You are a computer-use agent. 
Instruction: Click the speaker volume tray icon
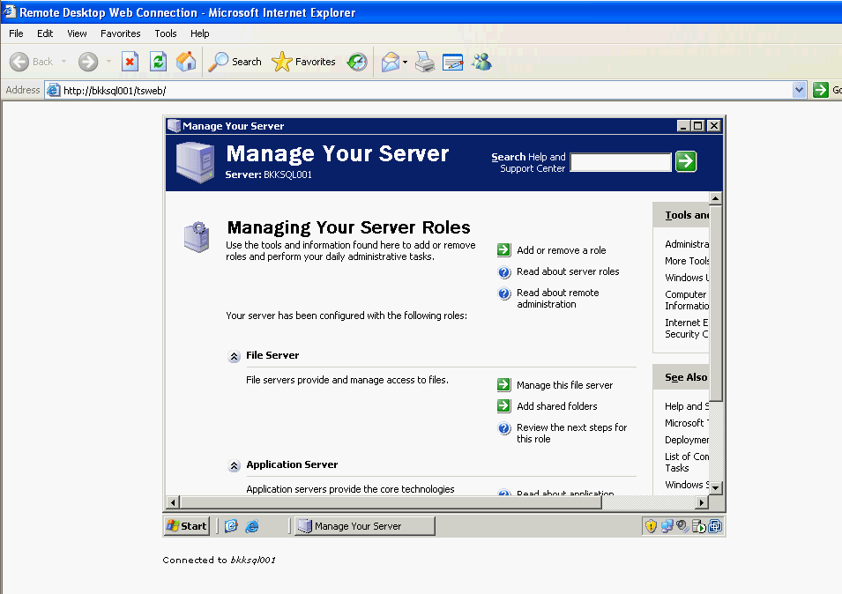pos(682,526)
